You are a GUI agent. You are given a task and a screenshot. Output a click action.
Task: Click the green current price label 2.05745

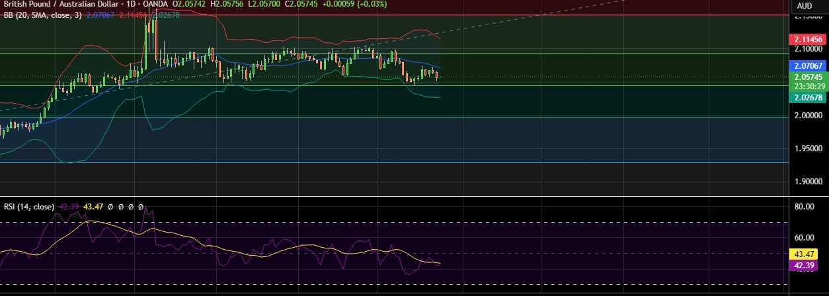tap(808, 77)
